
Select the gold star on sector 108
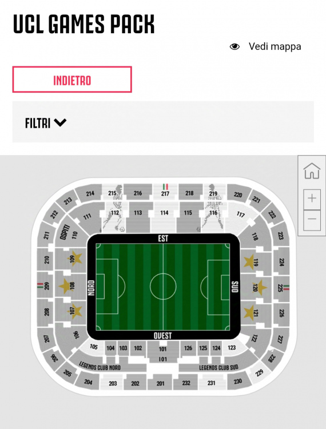pyautogui.click(x=65, y=286)
